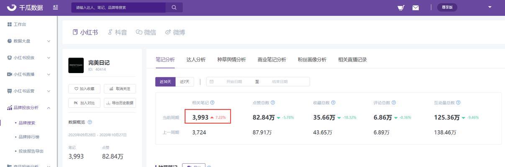Click the 取消关注 button
The image size is (505, 167).
point(120,89)
